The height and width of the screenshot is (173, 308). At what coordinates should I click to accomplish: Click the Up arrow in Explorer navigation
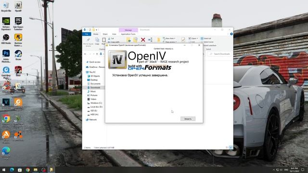click(97, 54)
